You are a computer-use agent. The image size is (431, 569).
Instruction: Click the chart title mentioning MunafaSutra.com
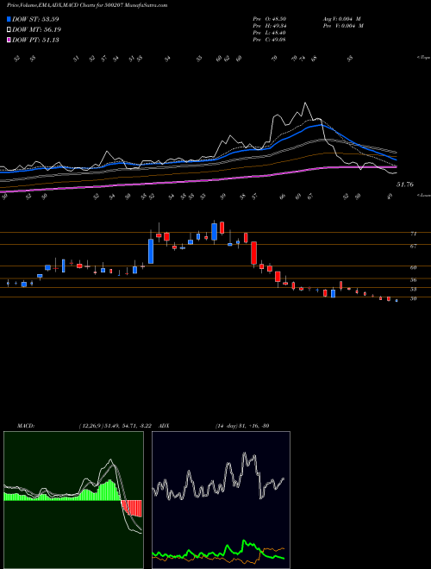click(x=87, y=6)
